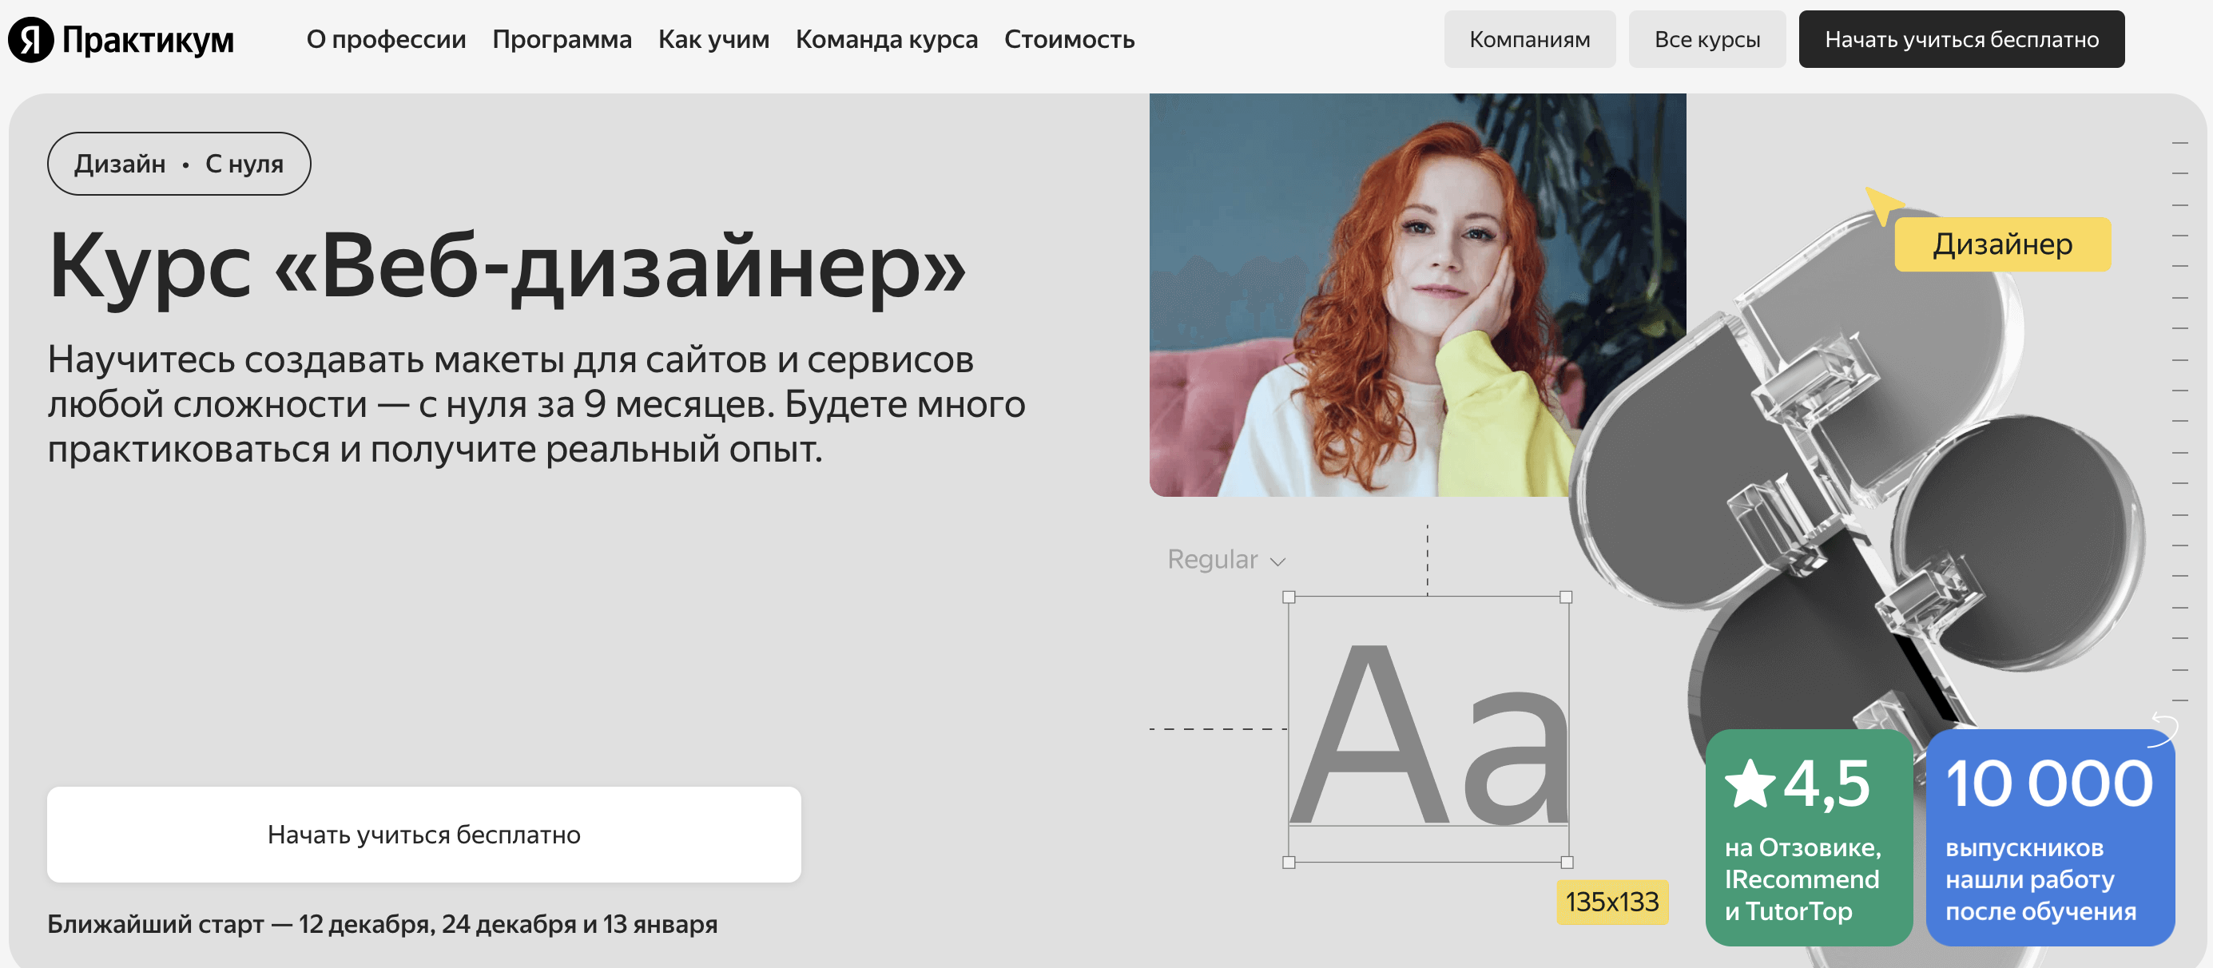Click the Ближайший старт dates text
Screen dimensions: 2213x968
click(383, 924)
